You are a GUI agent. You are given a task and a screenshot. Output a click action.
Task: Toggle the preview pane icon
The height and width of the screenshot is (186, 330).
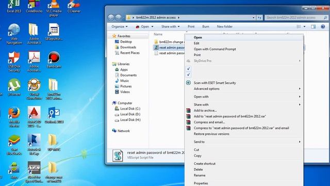click(313, 26)
